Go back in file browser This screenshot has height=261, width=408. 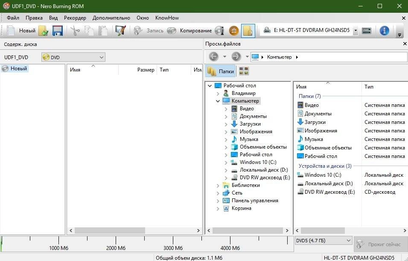[x=214, y=57]
